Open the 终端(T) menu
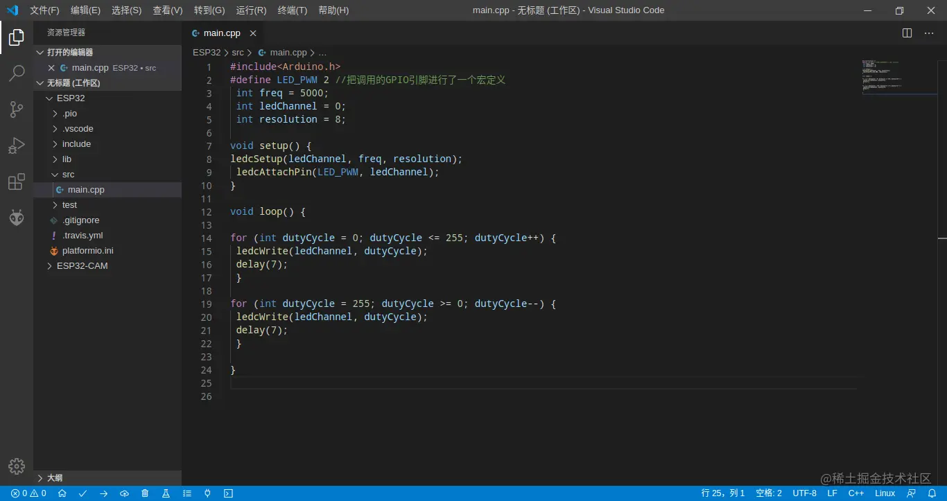The height and width of the screenshot is (501, 947). 292,10
